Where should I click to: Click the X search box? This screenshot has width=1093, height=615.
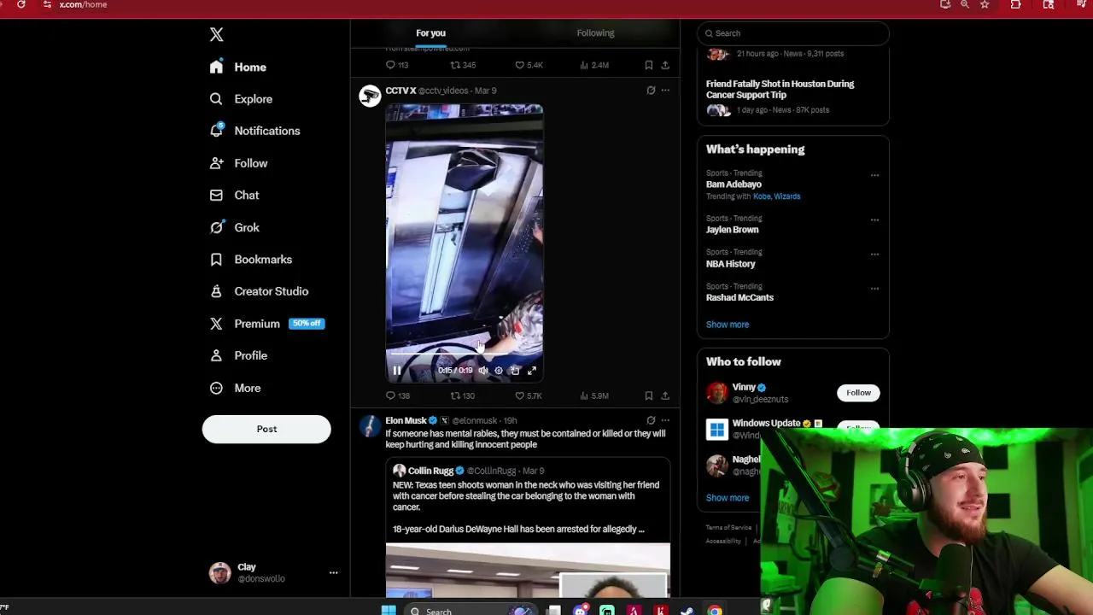point(793,33)
